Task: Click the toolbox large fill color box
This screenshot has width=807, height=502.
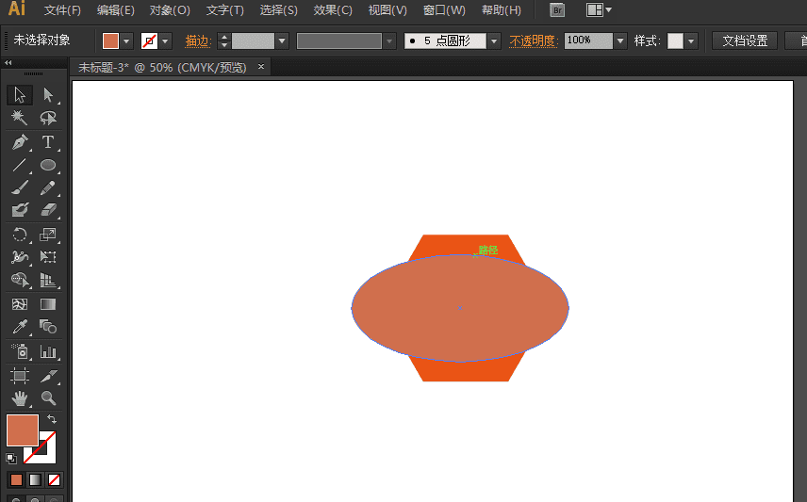Action: click(22, 430)
